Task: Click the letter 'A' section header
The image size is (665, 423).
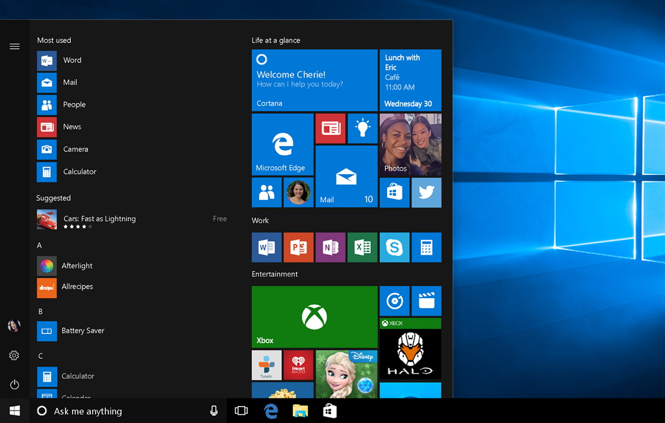Action: pos(40,245)
